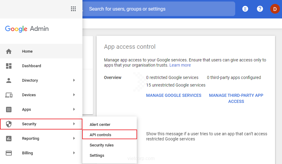Click the Devices icon in sidebar

(9, 95)
